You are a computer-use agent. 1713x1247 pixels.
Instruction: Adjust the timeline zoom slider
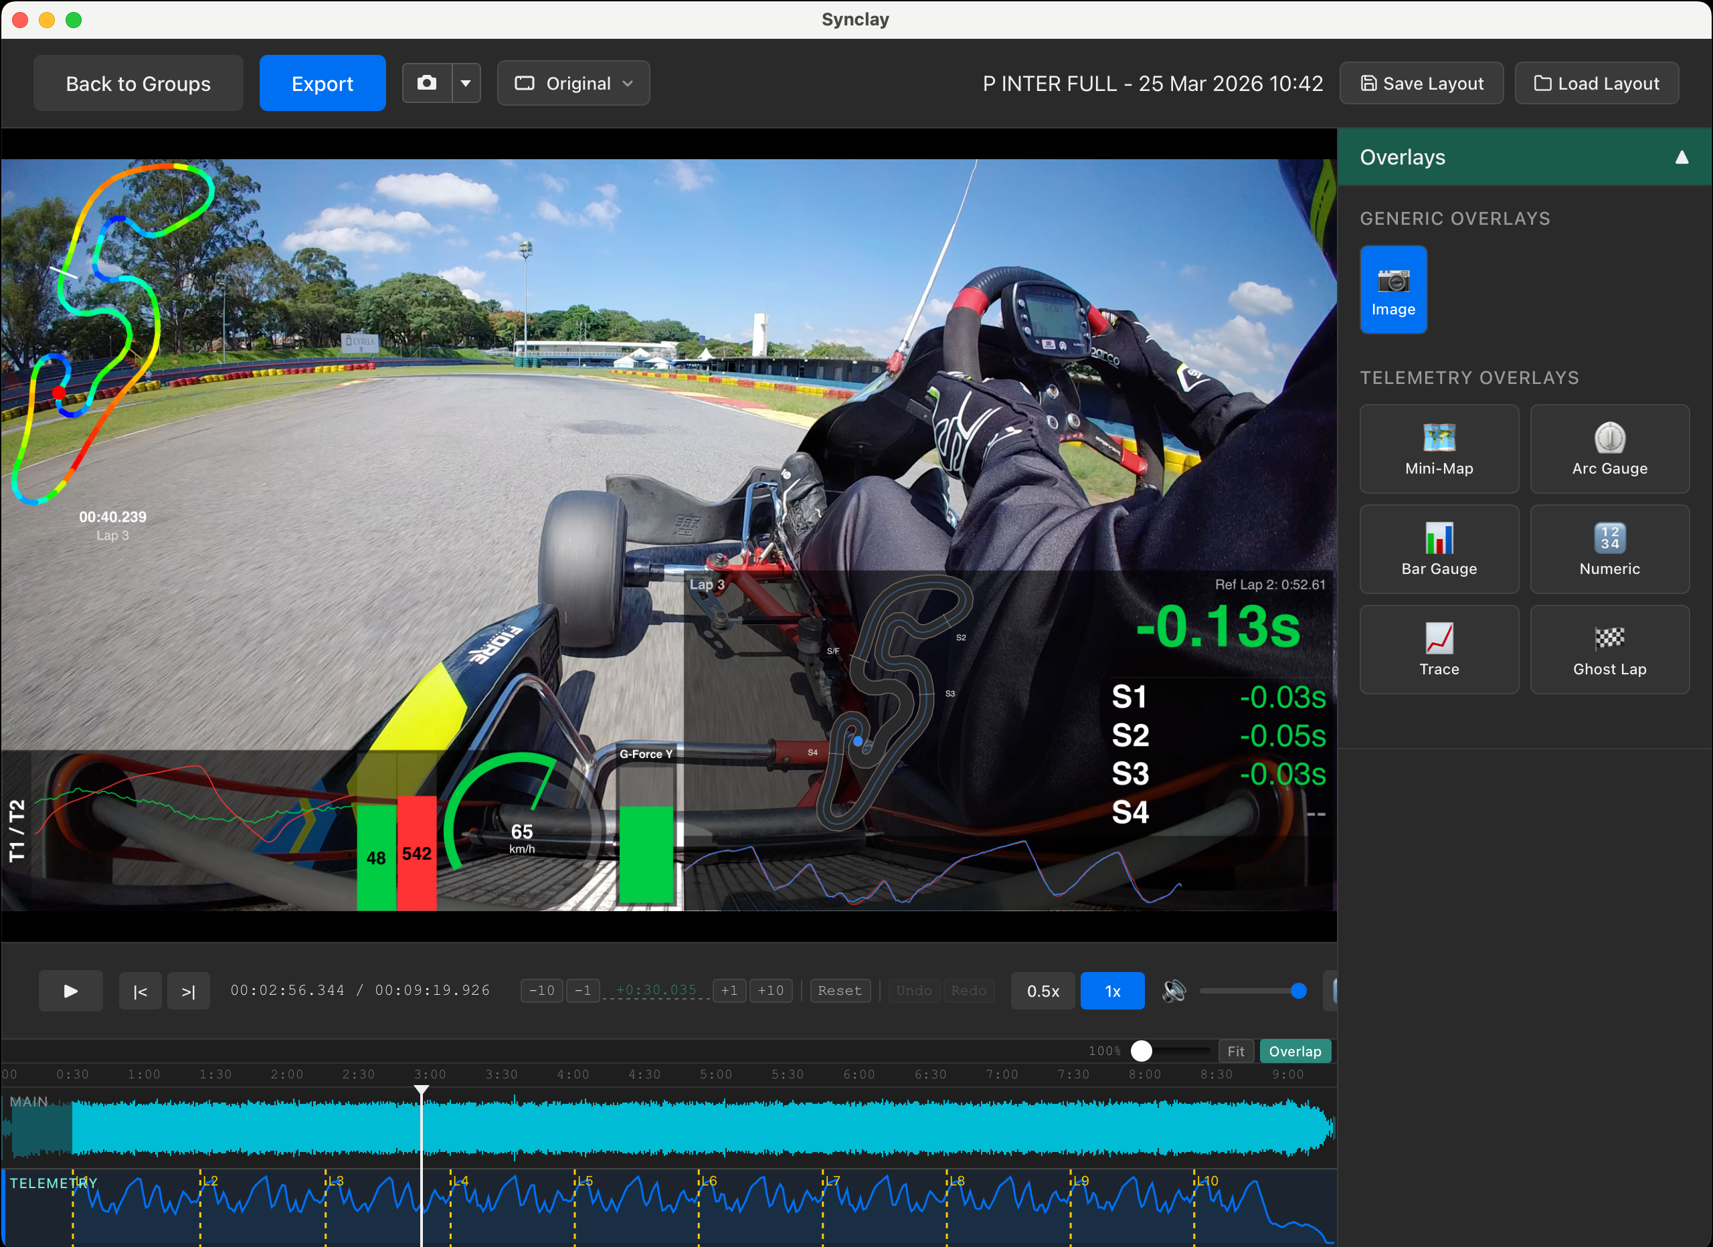pyautogui.click(x=1142, y=1050)
